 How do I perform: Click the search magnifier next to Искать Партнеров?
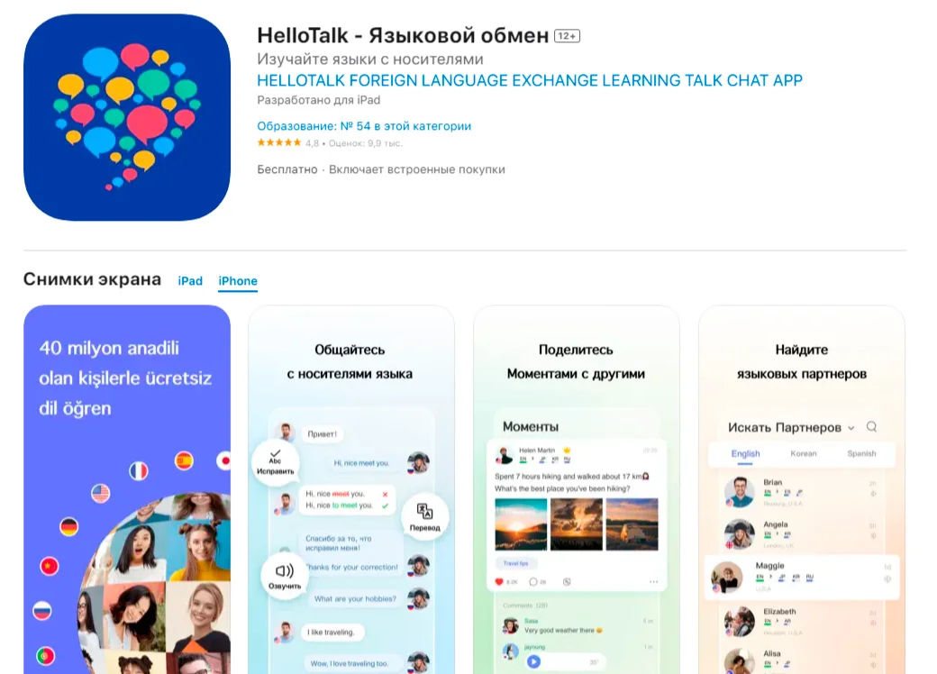(872, 426)
